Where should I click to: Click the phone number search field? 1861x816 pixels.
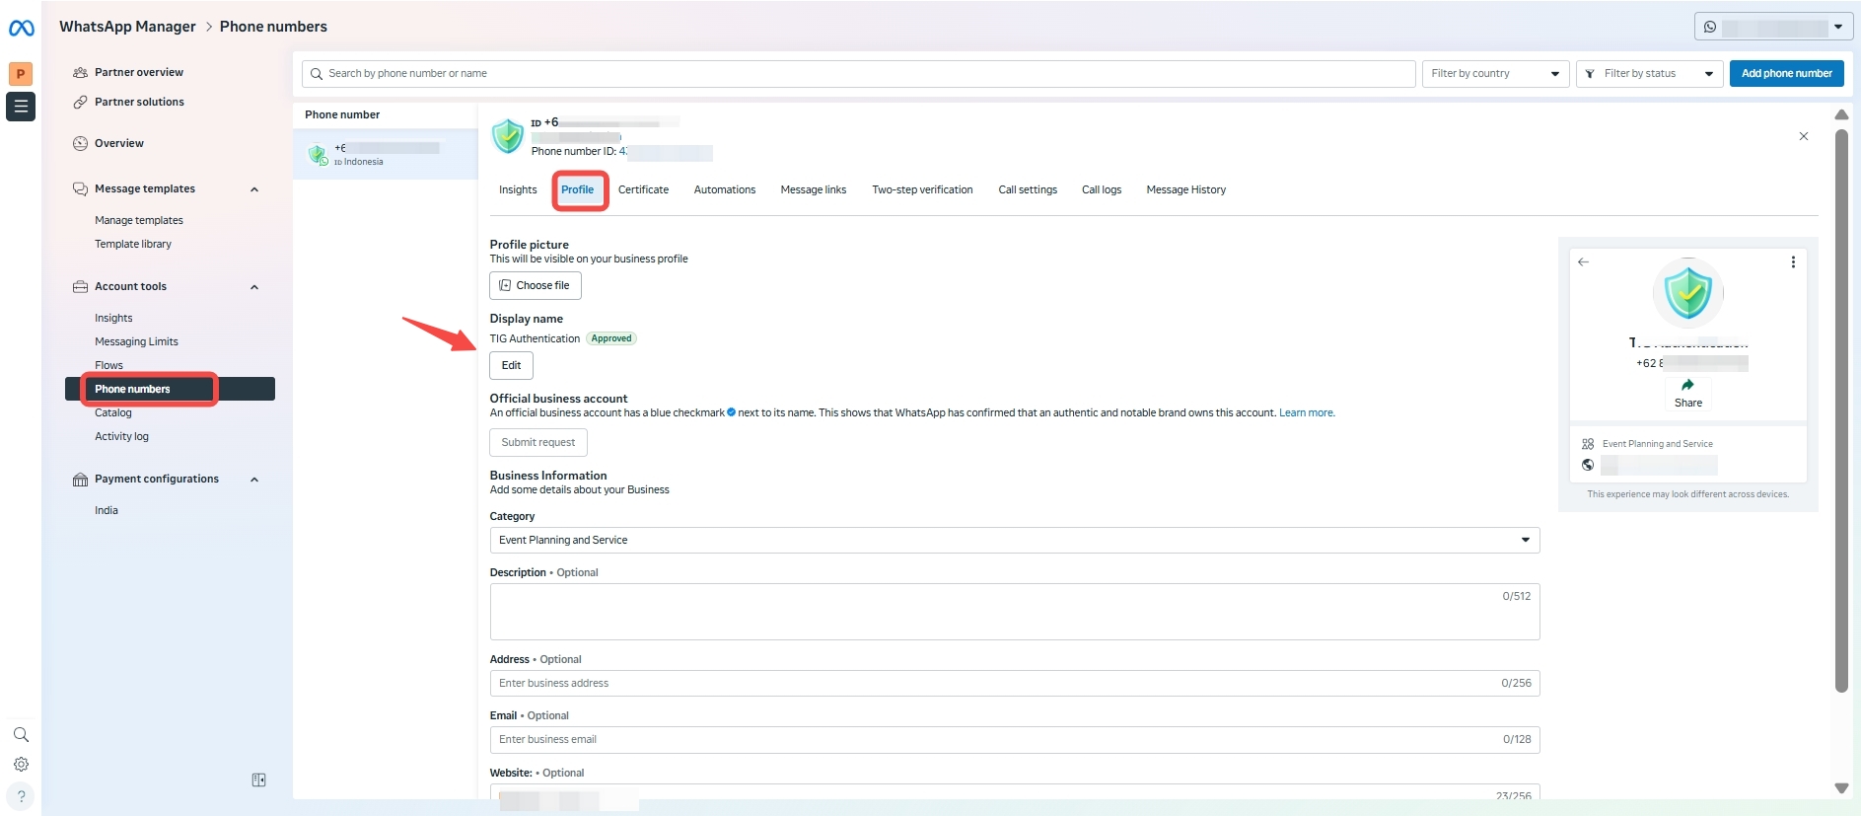[x=858, y=74]
